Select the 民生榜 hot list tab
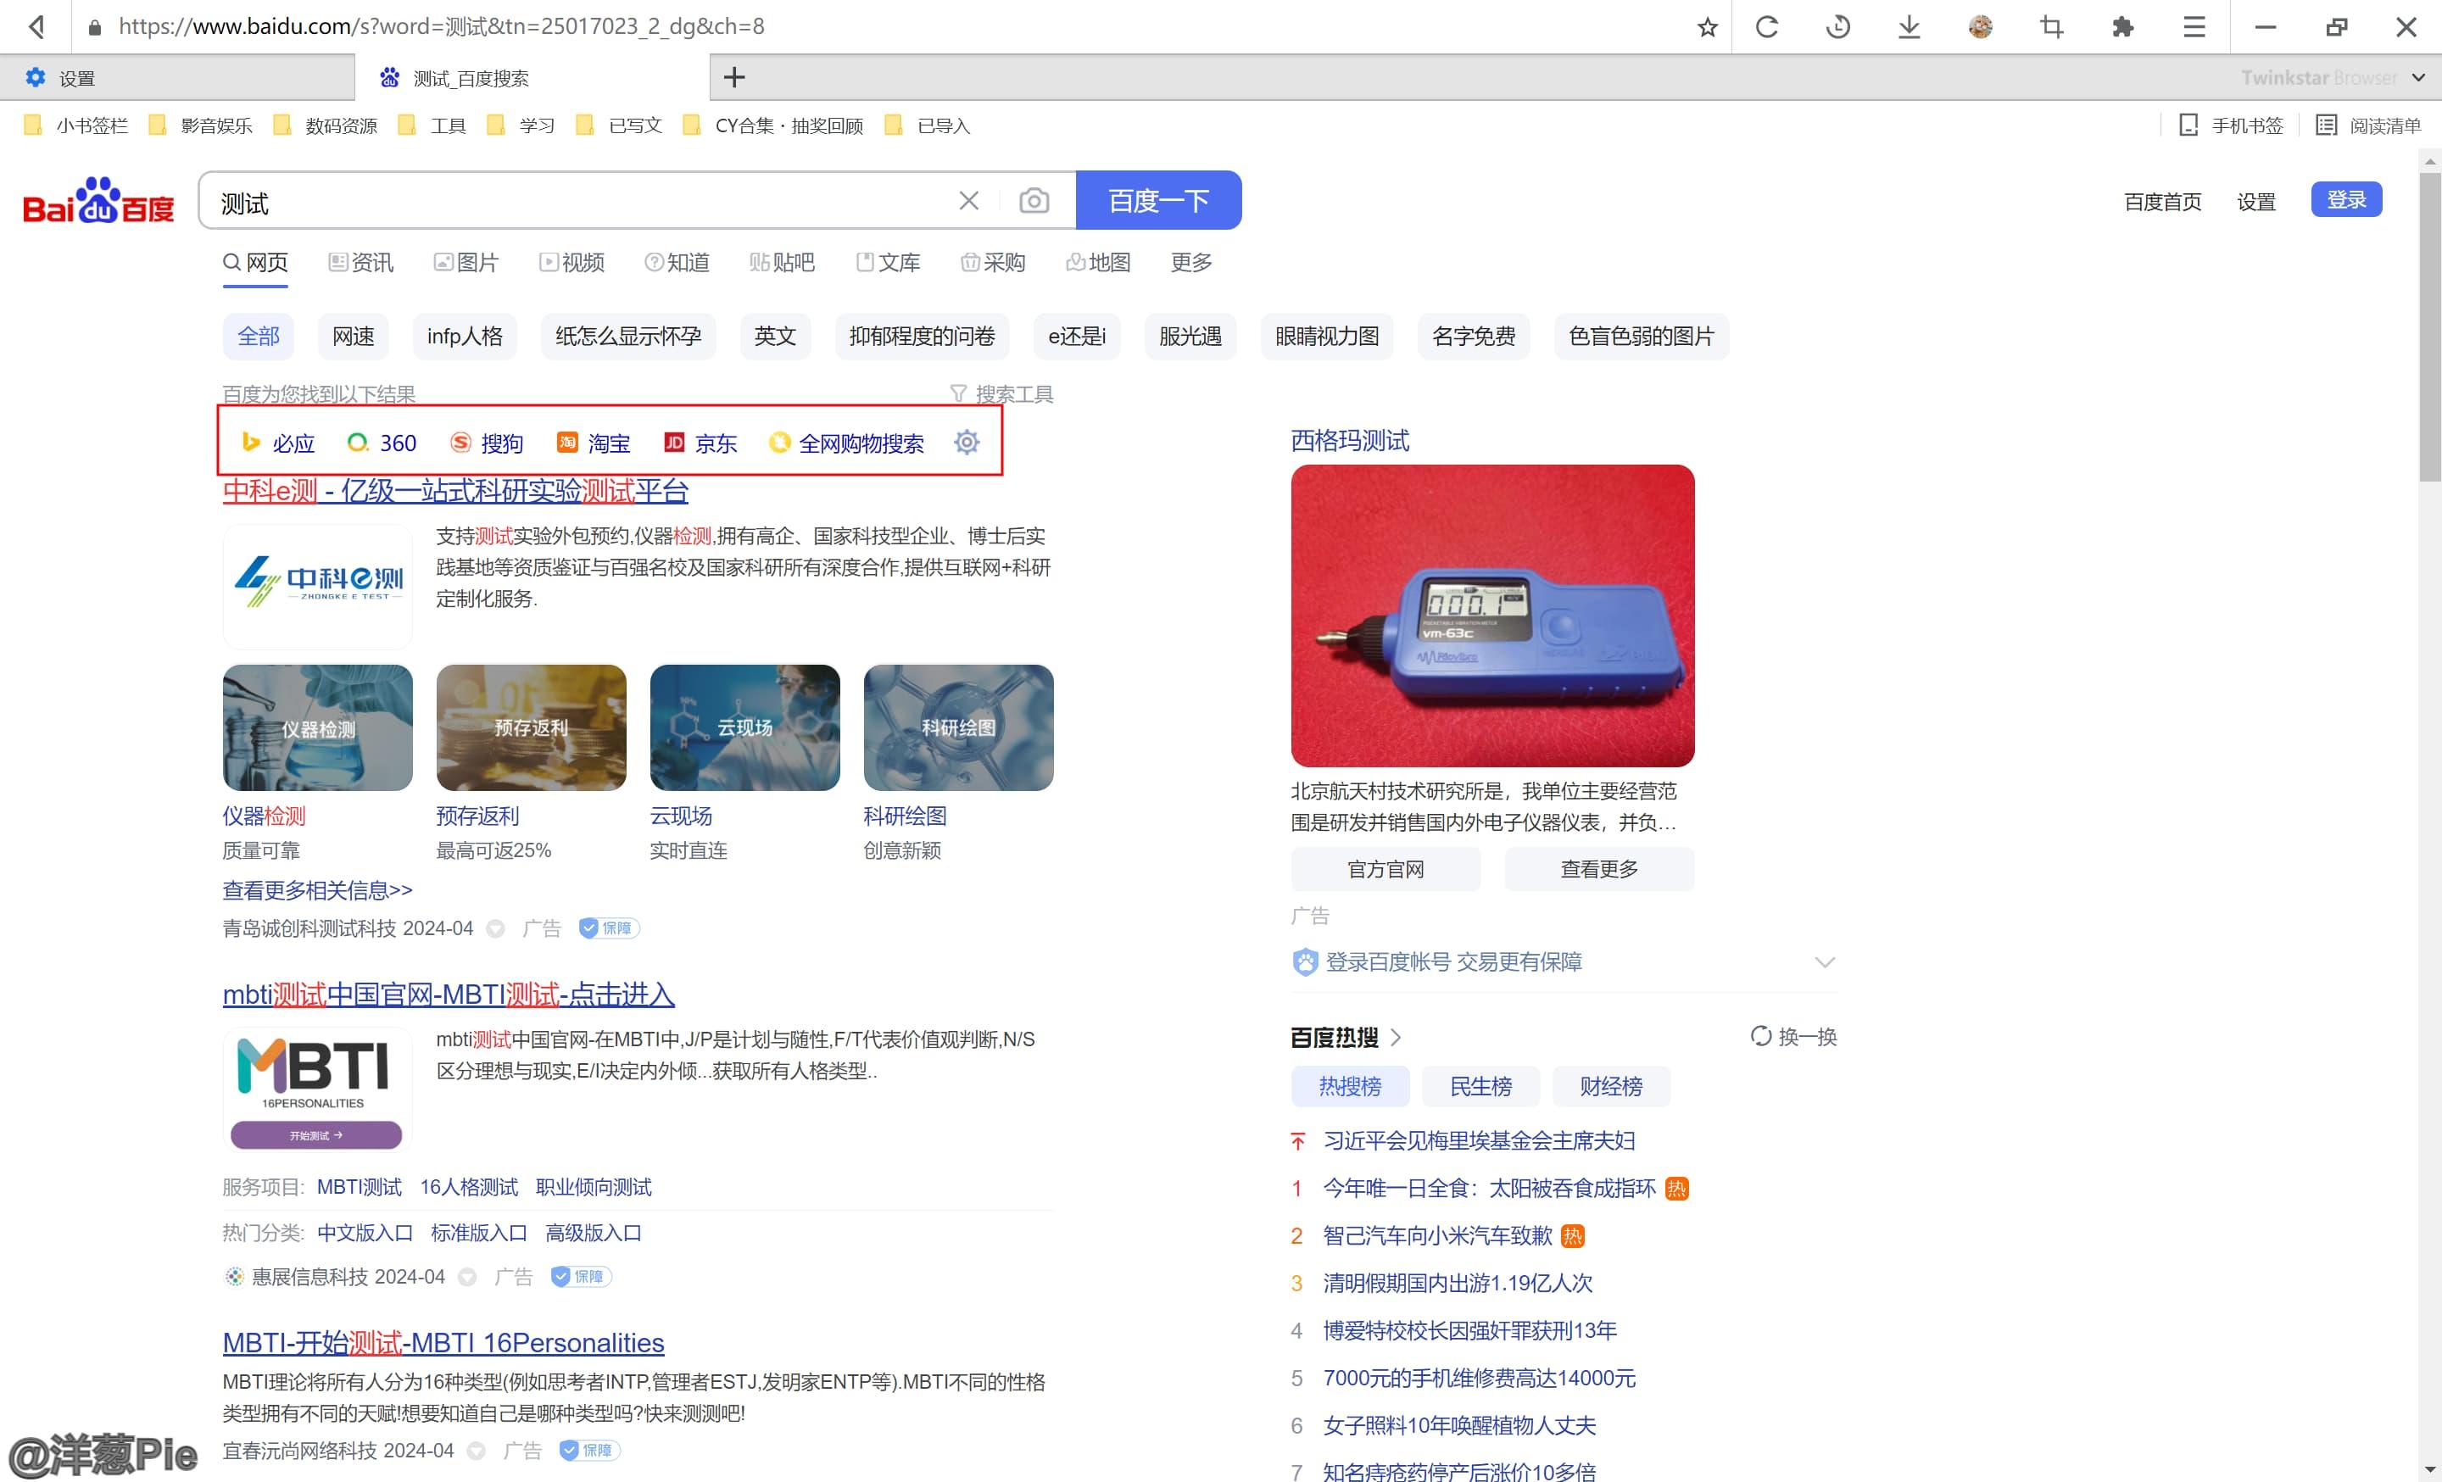The image size is (2442, 1482). click(x=1480, y=1086)
